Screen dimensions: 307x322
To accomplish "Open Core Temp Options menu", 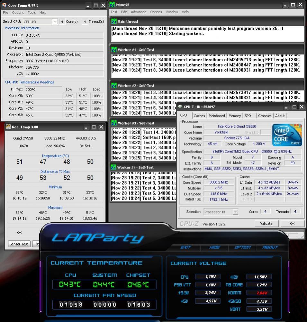I will coord(18,13).
